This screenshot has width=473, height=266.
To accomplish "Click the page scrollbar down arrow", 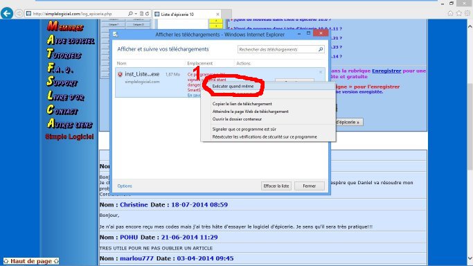I will (470, 258).
